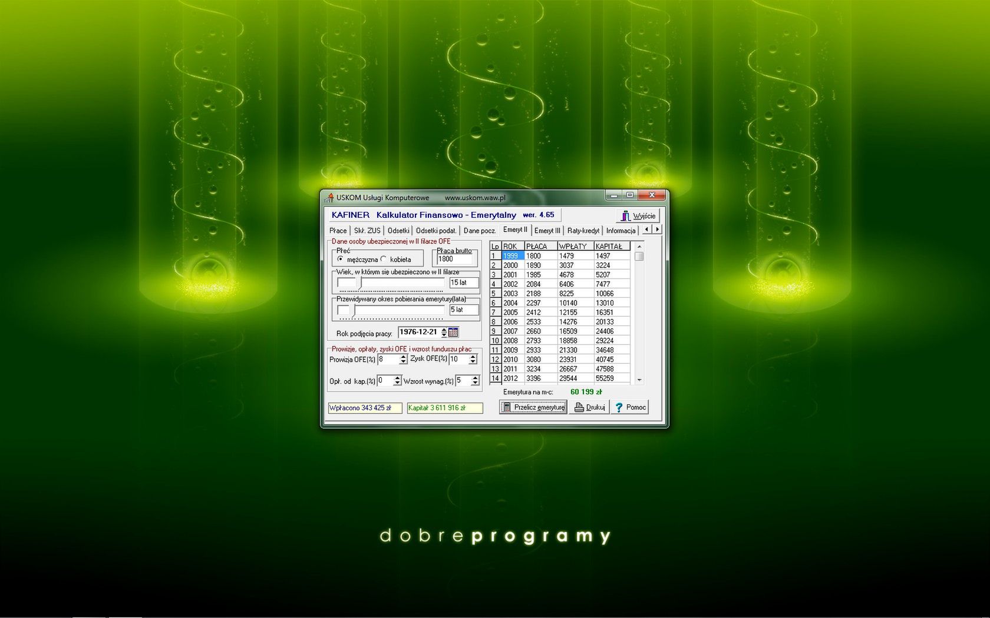This screenshot has width=990, height=618.
Task: Click the WPŁATY cell 10140
Action: 575,303
